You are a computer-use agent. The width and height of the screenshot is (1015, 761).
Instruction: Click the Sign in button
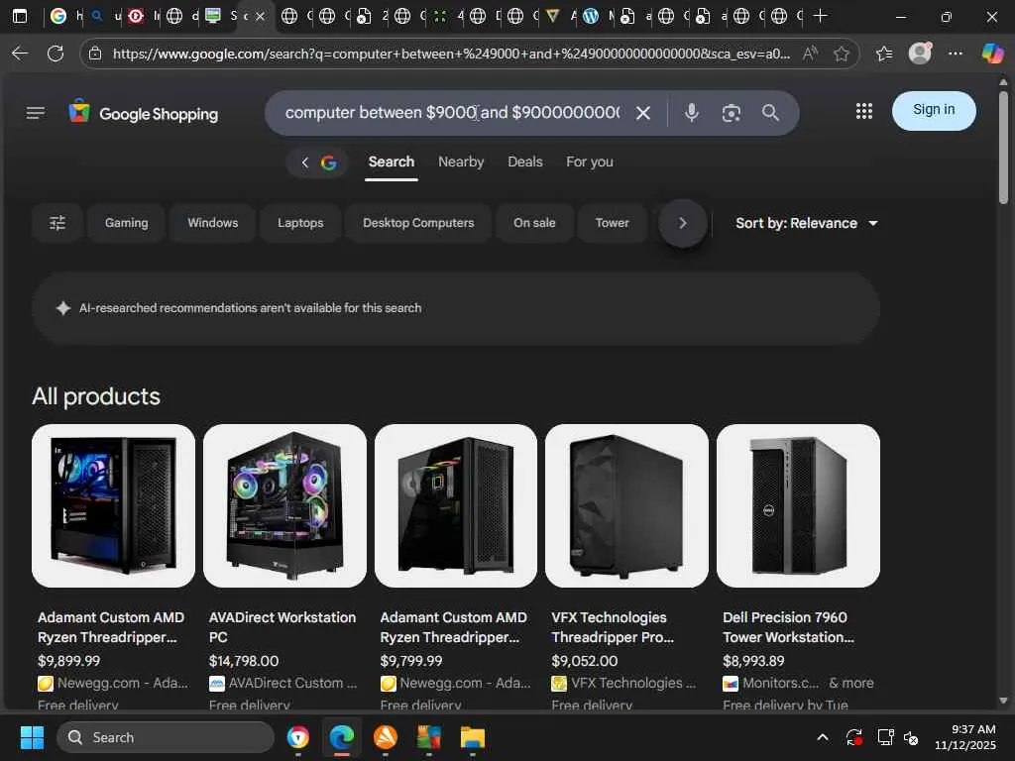pos(934,110)
